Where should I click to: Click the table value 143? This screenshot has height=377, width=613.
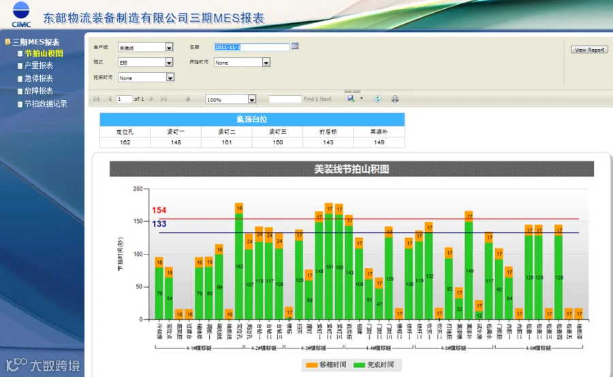[328, 142]
